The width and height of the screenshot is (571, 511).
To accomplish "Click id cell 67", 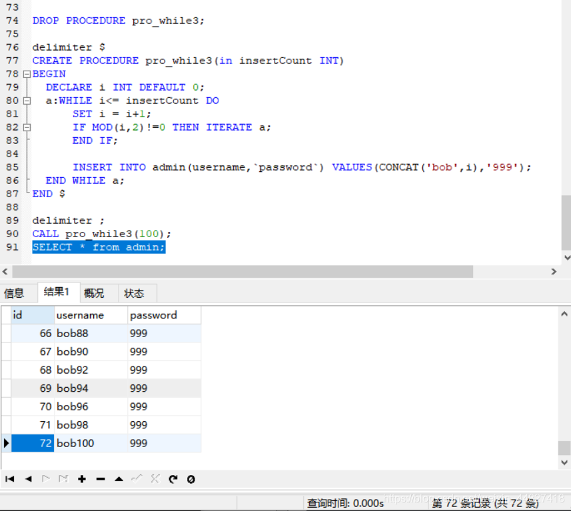I will point(33,352).
